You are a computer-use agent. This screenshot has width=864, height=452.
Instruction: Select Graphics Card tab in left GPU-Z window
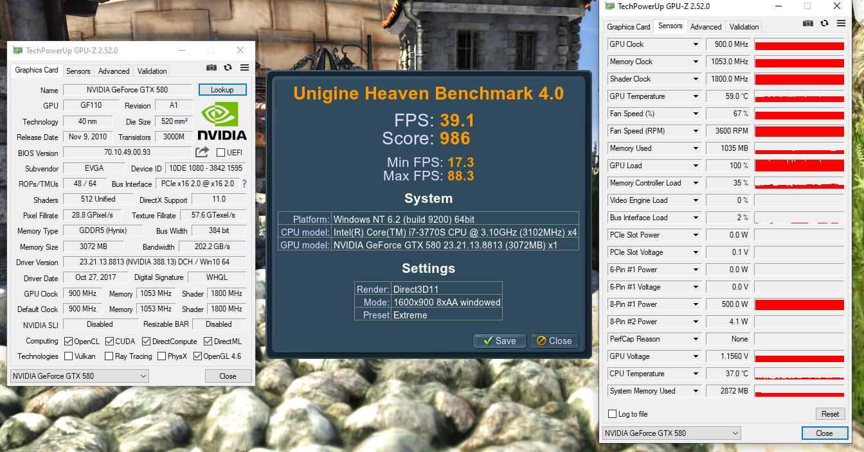coord(37,70)
